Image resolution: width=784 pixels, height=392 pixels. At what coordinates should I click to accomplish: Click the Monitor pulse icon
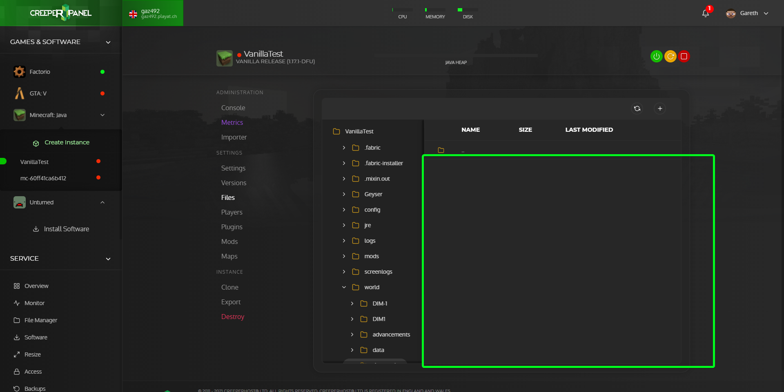pyautogui.click(x=17, y=303)
